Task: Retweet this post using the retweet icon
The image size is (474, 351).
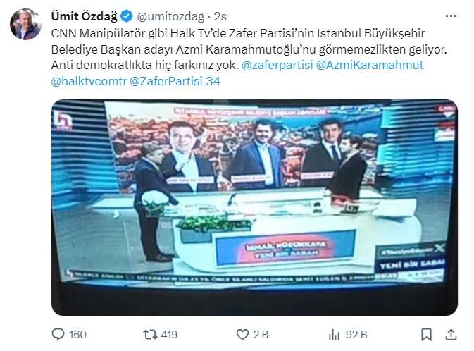Action: pos(150,335)
